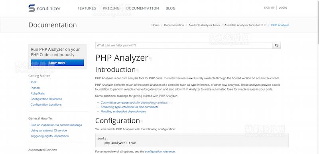Open 'Committing composer.lock for dependency analysis'
The height and width of the screenshot is (154, 319).
coord(134,102)
